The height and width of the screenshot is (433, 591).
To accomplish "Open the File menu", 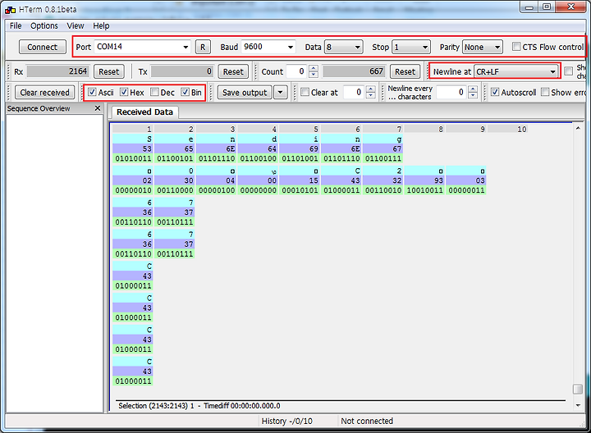I will point(16,25).
